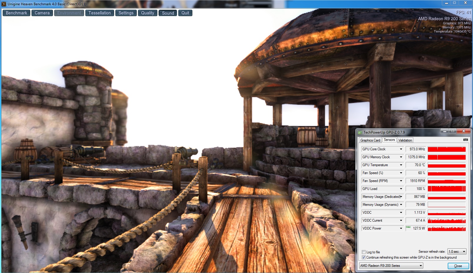Click the GPU-Z title bar app icon
The image size is (473, 273).
[x=360, y=132]
